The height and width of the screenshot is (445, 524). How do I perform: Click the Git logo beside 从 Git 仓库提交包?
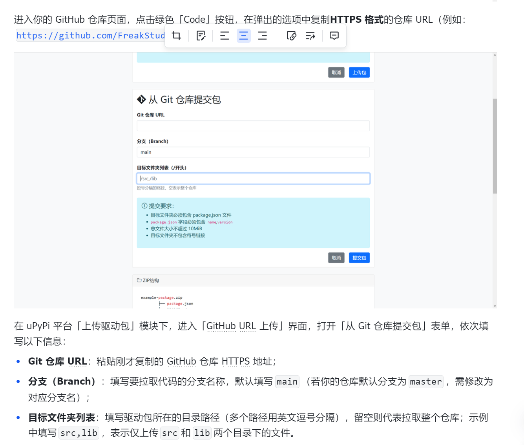[141, 100]
